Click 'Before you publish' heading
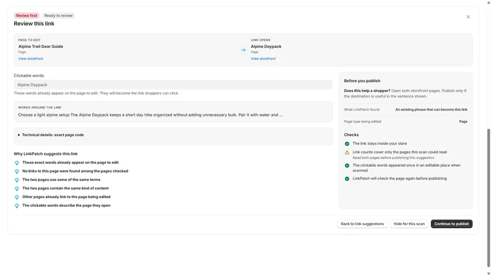 tap(362, 81)
